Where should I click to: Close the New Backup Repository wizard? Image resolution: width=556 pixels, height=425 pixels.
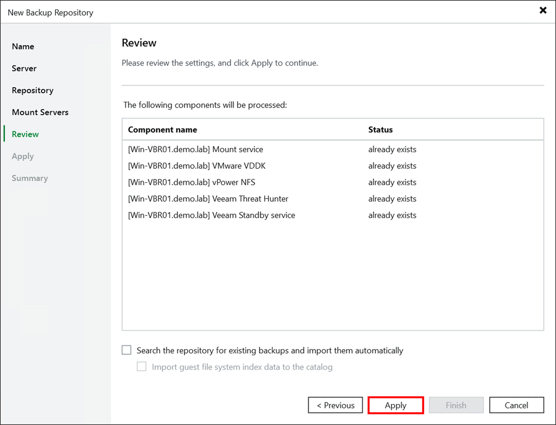pyautogui.click(x=543, y=10)
